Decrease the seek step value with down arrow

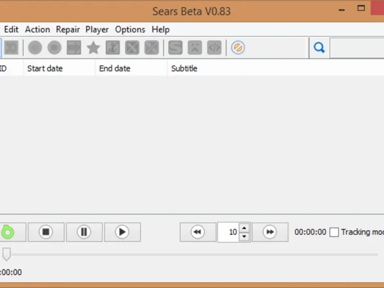(244, 237)
